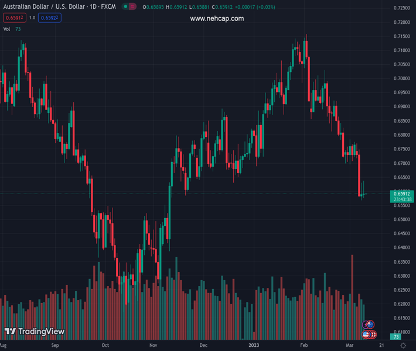This screenshot has width=416, height=351.
Task: Click the 2023 label on time axis
Action: 254,346
